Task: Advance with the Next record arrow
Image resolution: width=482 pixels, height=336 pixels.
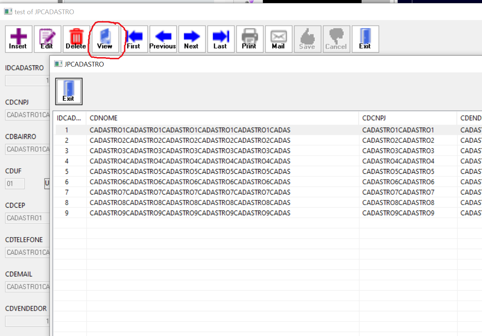Action: pyautogui.click(x=192, y=39)
